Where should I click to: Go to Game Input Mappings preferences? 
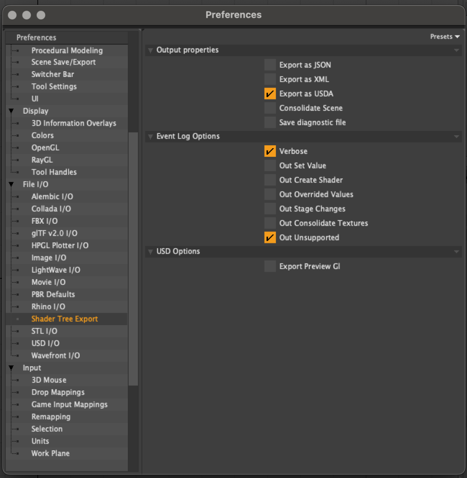click(x=69, y=404)
